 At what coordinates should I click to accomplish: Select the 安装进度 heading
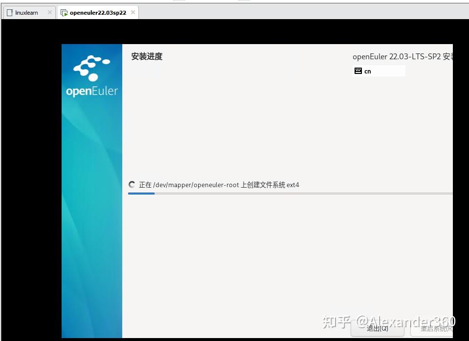pyautogui.click(x=146, y=56)
